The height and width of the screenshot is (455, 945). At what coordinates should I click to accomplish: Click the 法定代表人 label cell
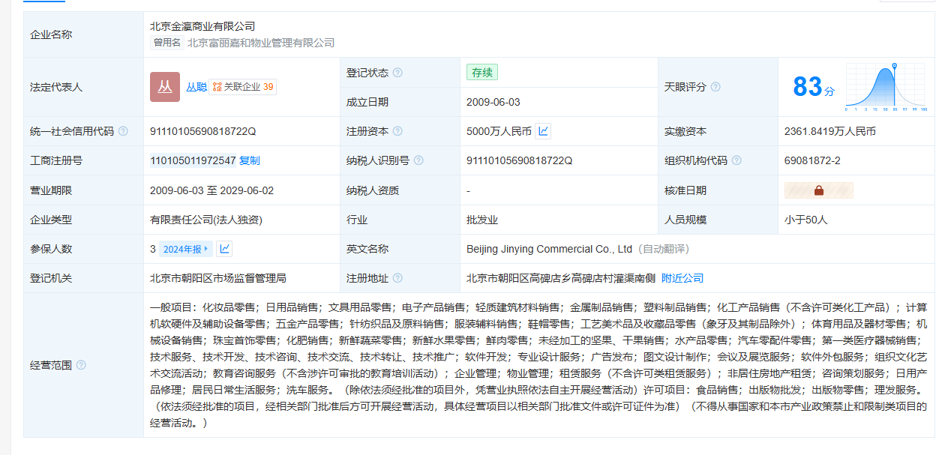tap(83, 87)
